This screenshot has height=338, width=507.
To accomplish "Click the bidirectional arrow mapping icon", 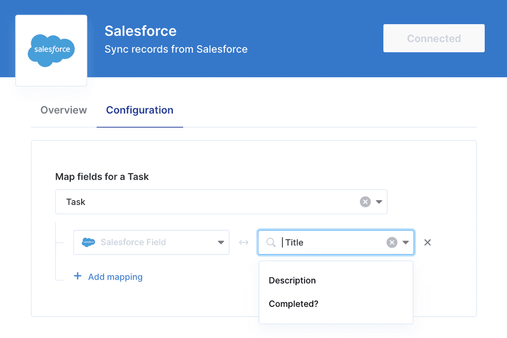I will pos(244,243).
